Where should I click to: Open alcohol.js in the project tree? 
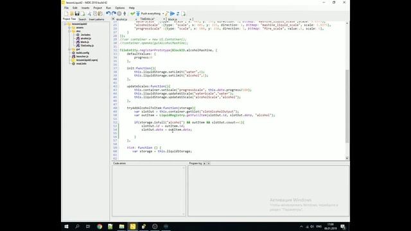pyautogui.click(x=85, y=38)
